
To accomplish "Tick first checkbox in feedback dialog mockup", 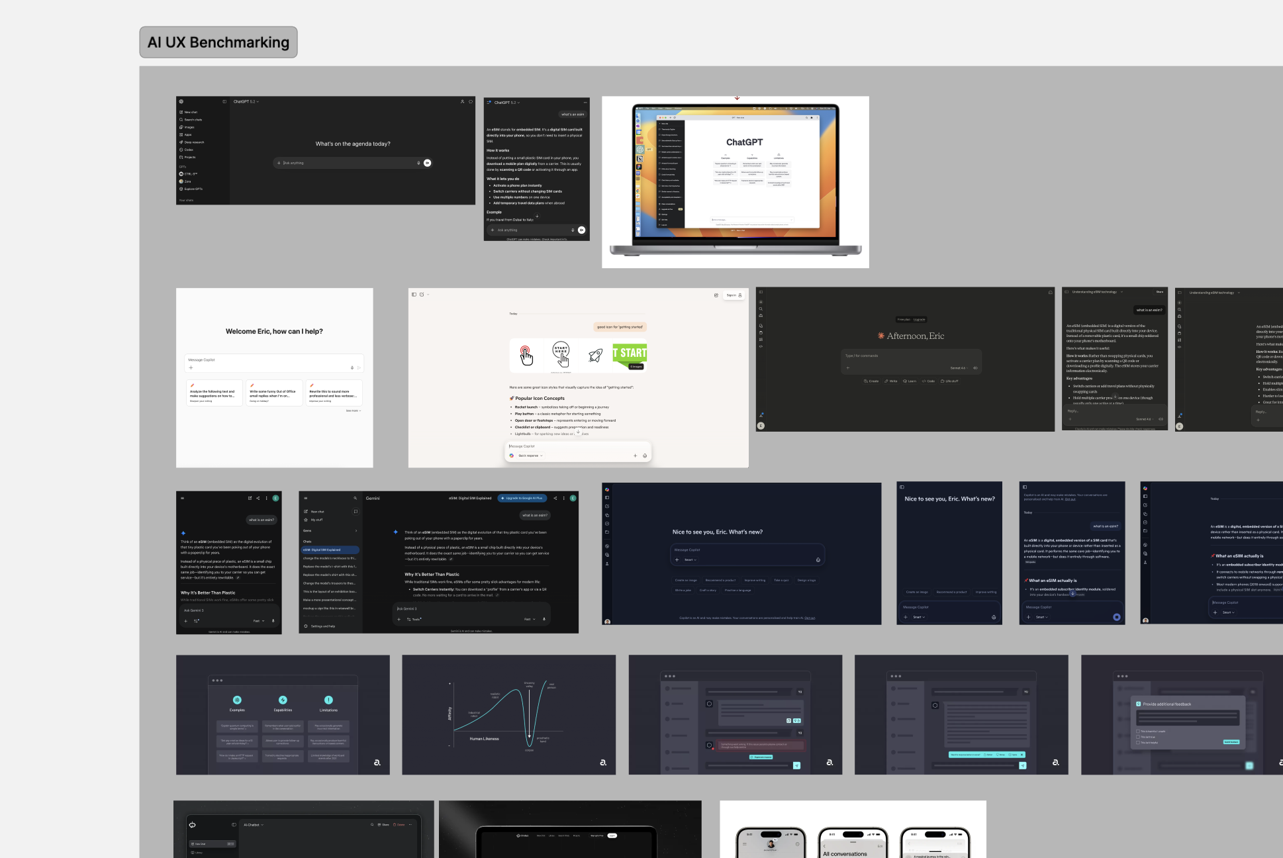I will tap(1138, 732).
